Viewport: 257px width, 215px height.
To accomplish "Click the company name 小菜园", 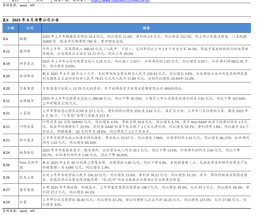I will [25, 113].
